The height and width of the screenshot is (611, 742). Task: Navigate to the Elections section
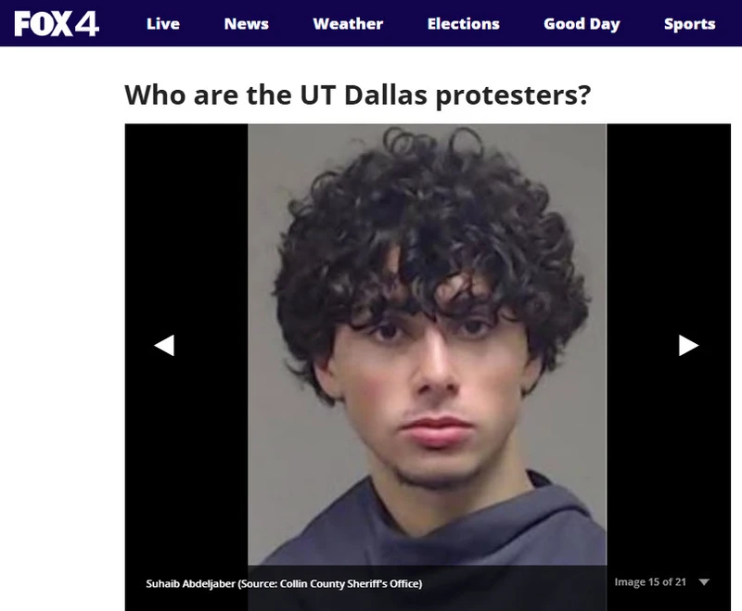463,24
